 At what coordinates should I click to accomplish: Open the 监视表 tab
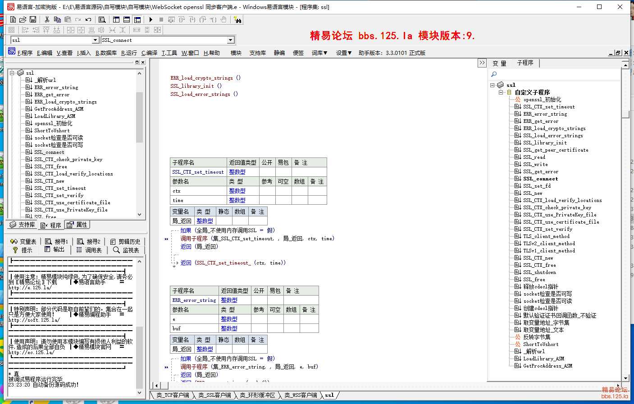126,250
